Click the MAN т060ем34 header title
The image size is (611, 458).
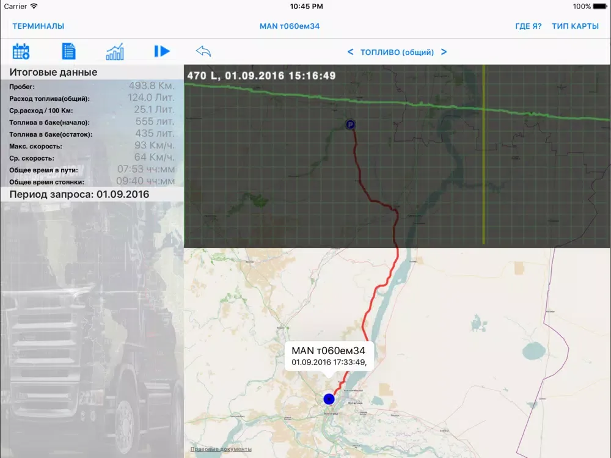(x=290, y=26)
